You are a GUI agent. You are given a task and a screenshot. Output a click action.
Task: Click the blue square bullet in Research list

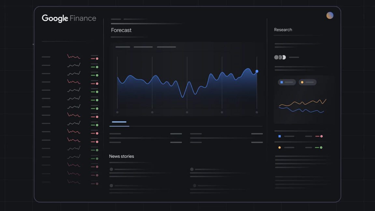point(279,136)
